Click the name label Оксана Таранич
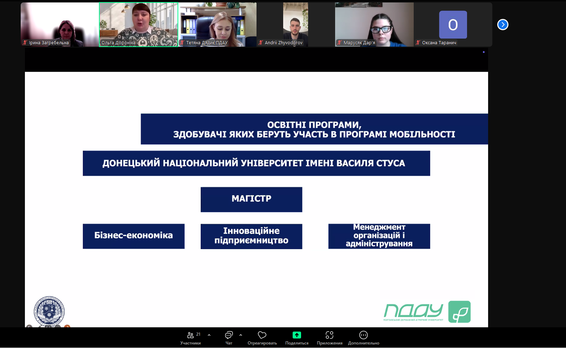566x348 pixels. tap(439, 43)
